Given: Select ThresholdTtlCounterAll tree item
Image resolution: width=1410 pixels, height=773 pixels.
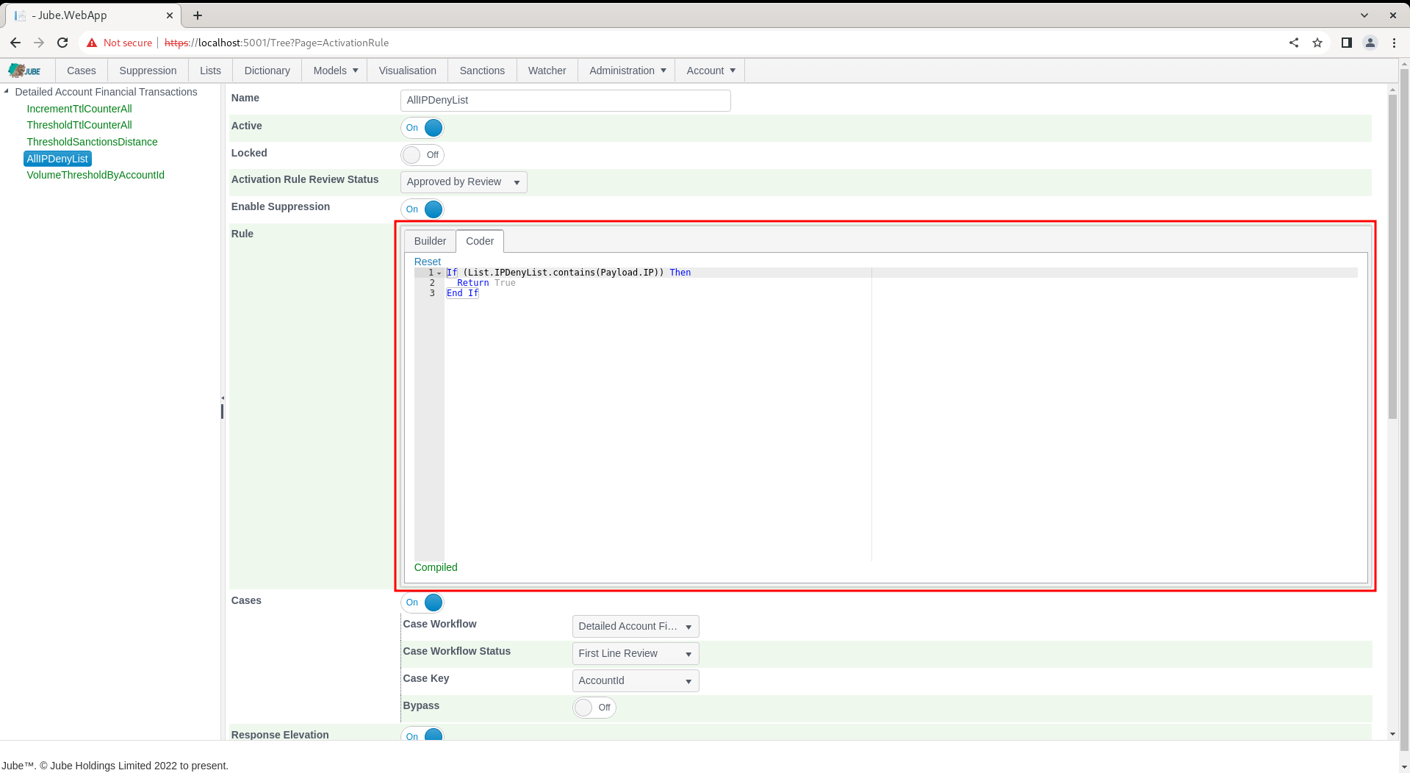Looking at the screenshot, I should [x=79, y=125].
